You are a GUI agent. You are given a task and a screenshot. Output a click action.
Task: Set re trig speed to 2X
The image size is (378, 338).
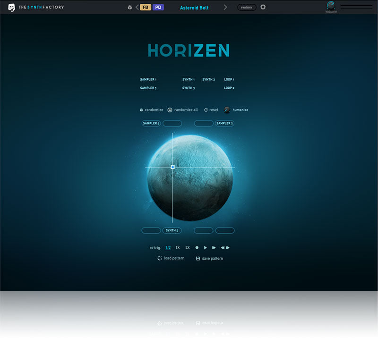(188, 248)
